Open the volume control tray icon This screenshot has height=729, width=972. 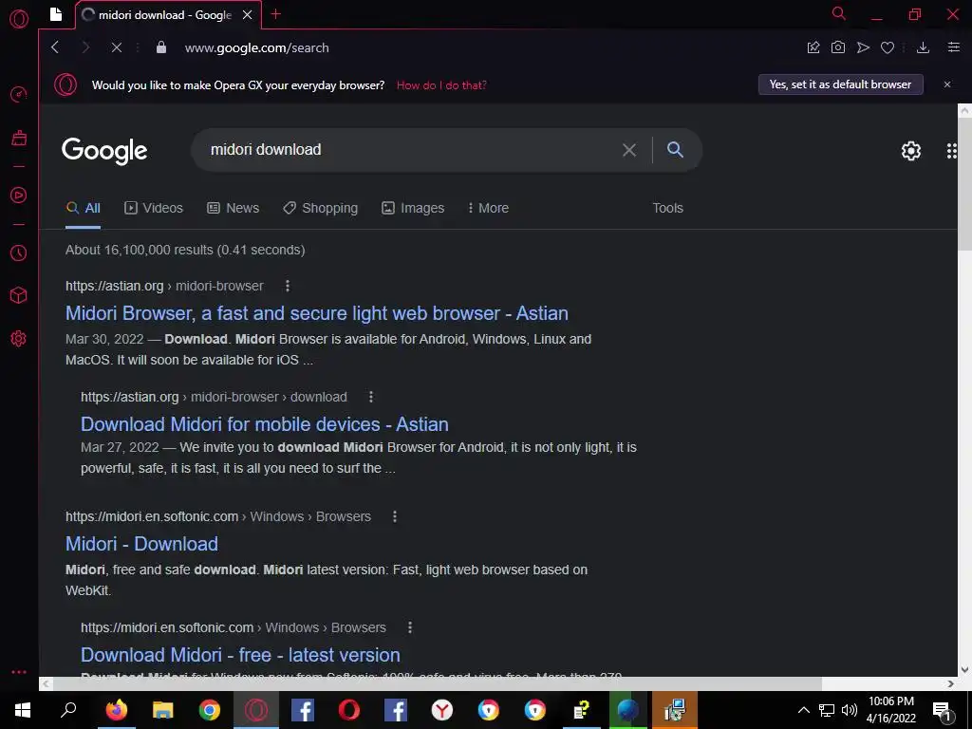[x=850, y=710]
